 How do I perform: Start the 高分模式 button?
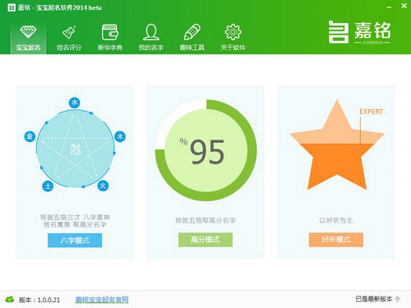point(205,240)
